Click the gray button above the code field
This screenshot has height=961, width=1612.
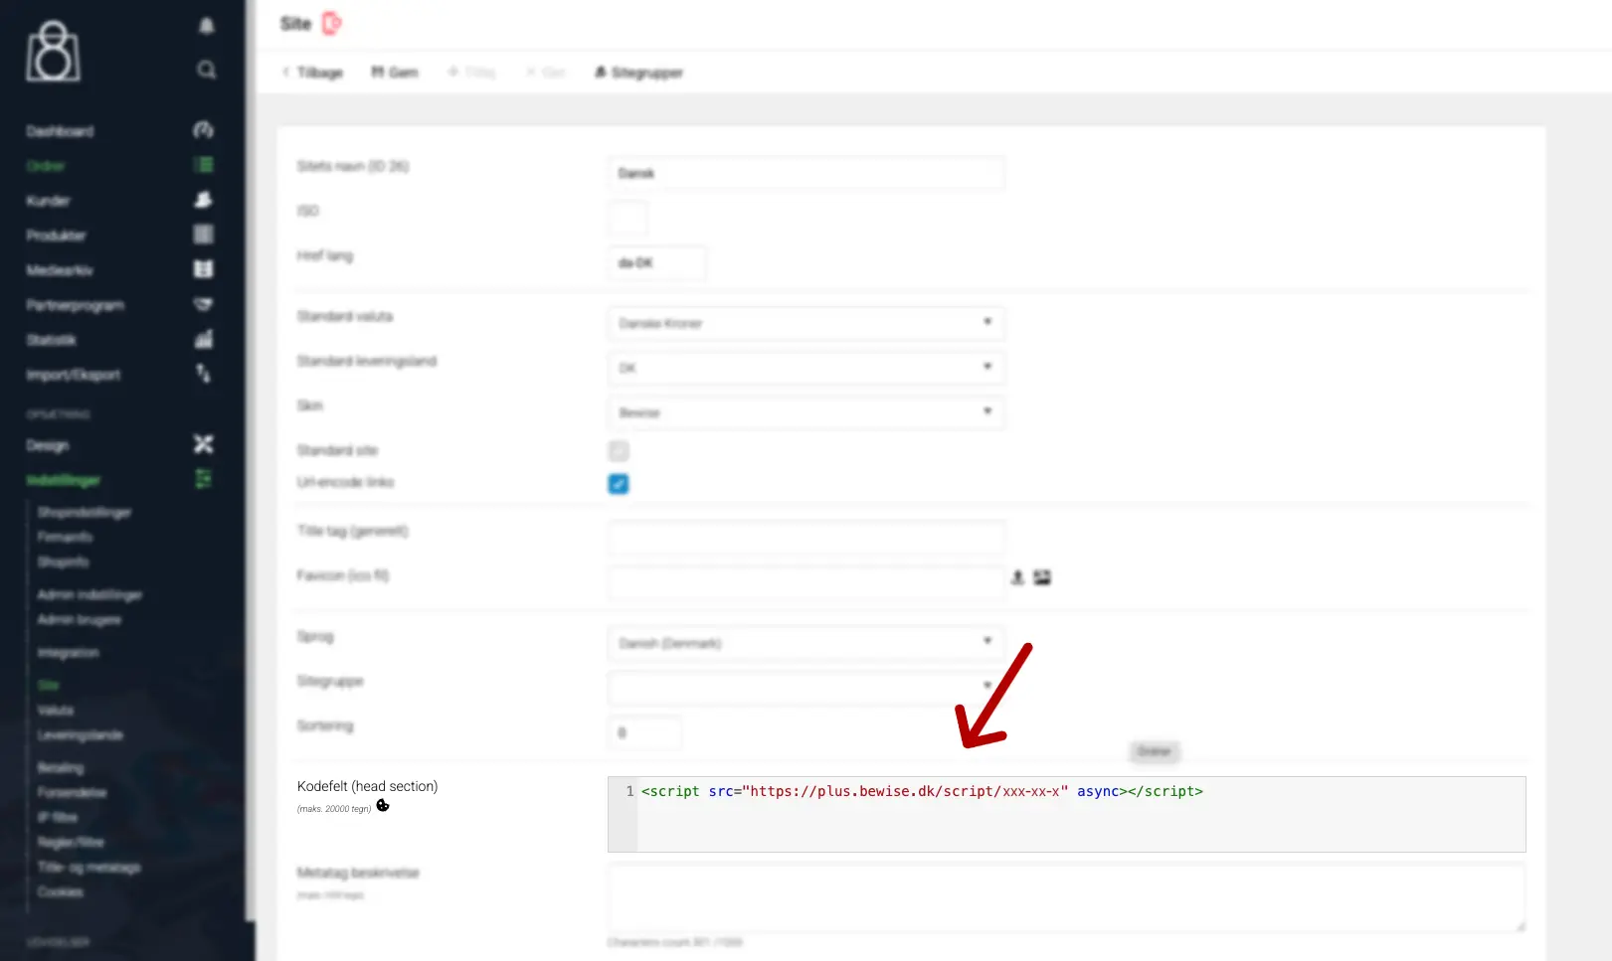[1154, 751]
